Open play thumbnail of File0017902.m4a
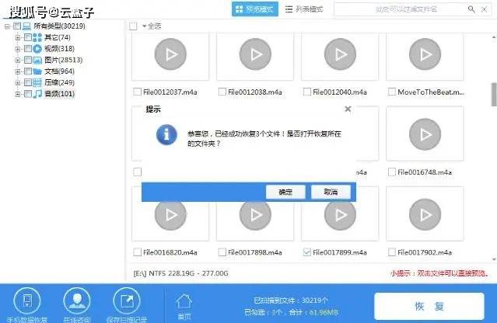 [x=425, y=214]
